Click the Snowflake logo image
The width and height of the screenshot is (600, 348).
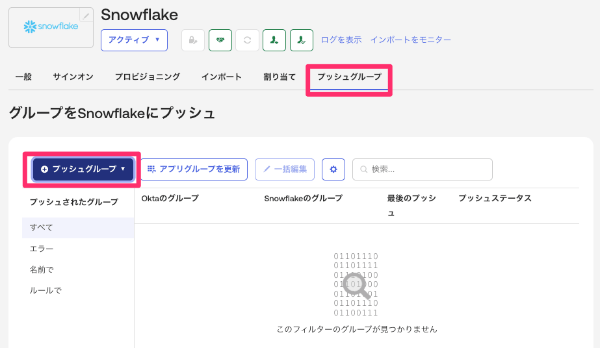(x=51, y=27)
